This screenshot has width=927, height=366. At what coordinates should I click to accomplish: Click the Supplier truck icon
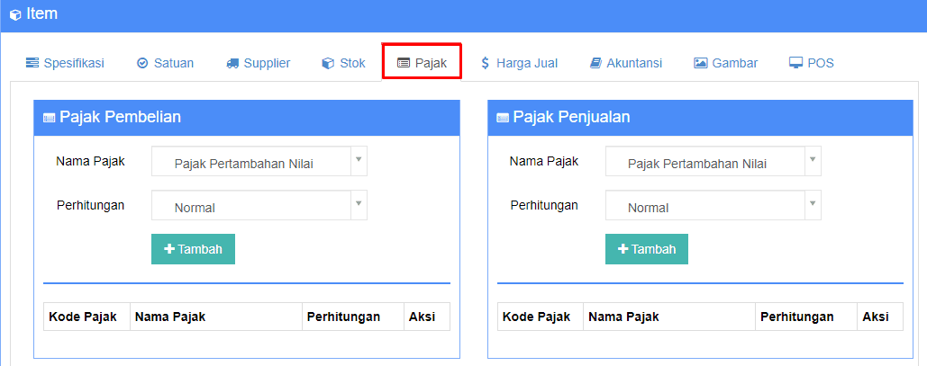[232, 63]
